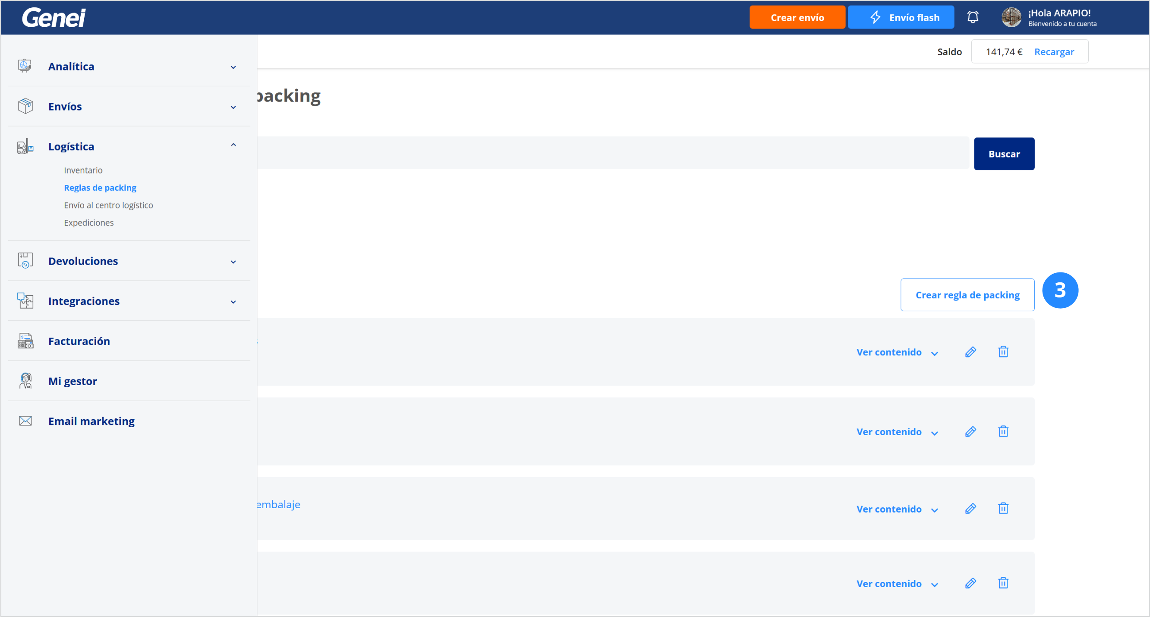
Task: Click the pencil icon in the first rule row
Action: [x=970, y=352]
